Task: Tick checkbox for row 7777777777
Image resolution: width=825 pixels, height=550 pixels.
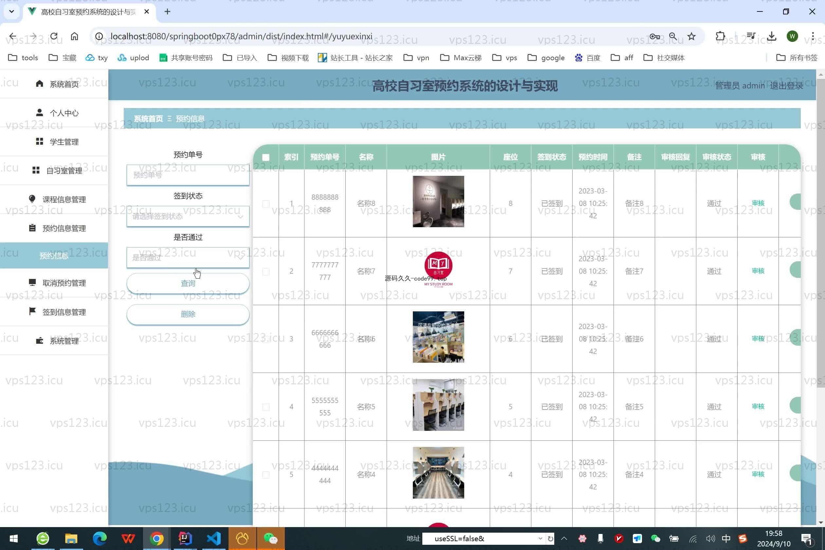Action: (266, 271)
